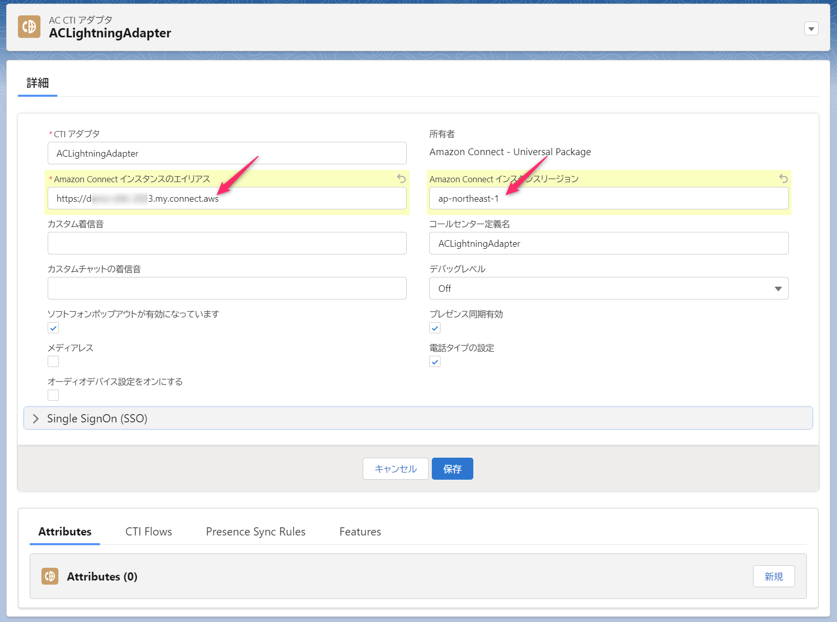Viewport: 837px width, 622px height.
Task: Click the CTI アダプタ name field
Action: click(227, 153)
